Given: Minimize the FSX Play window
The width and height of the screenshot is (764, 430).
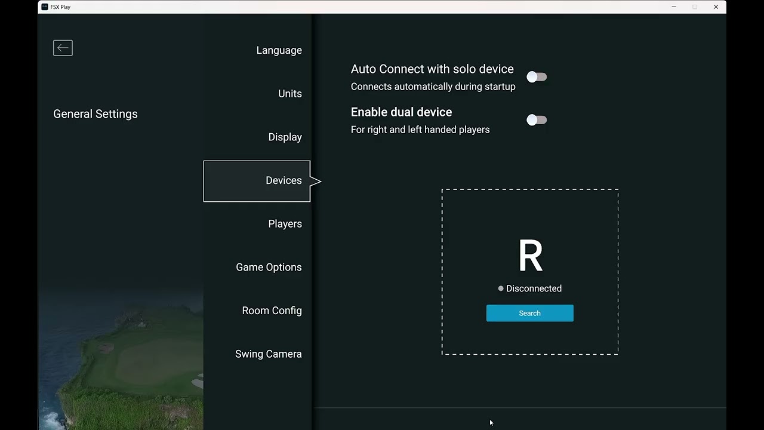Looking at the screenshot, I should click(674, 7).
